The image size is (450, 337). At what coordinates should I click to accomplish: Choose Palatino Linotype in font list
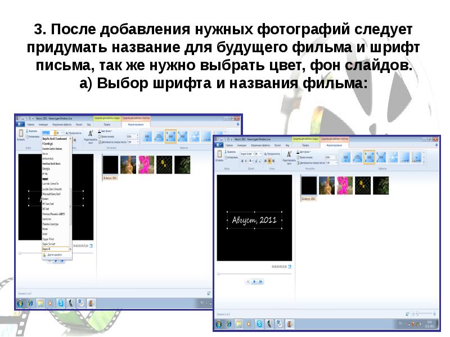click(51, 224)
